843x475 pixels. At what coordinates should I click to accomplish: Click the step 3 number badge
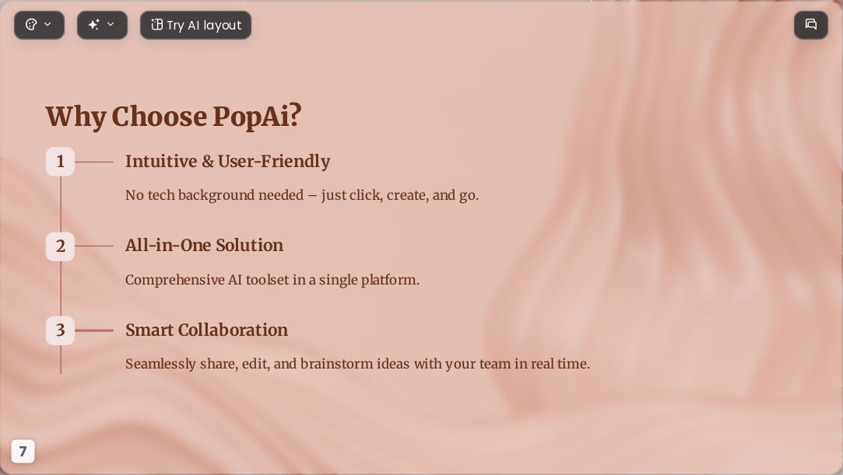click(60, 330)
